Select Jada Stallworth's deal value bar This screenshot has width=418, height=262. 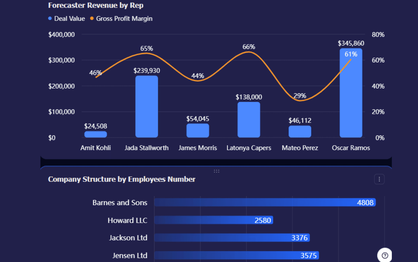(147, 106)
